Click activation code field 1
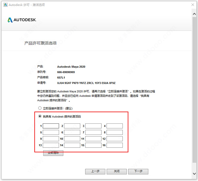 (51, 126)
